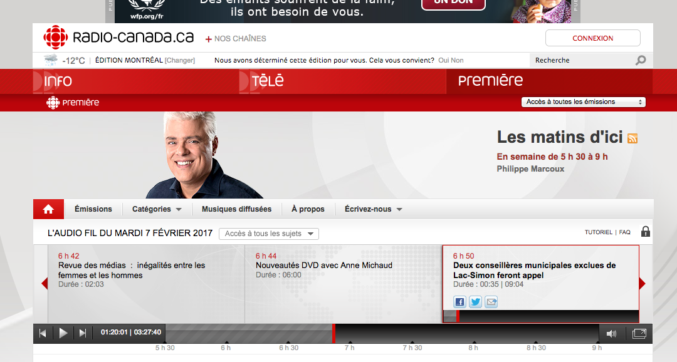Expand the Catégories menu
This screenshot has width=677, height=362.
click(157, 209)
